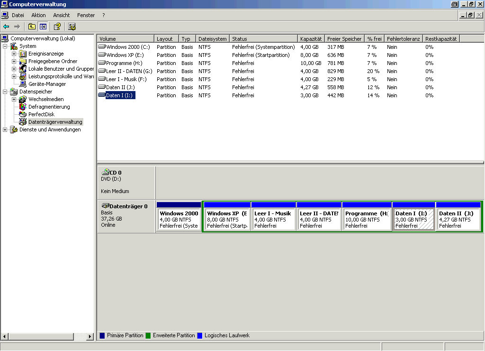
Task: Select the Programme (H:) partition block
Action: 366,220
